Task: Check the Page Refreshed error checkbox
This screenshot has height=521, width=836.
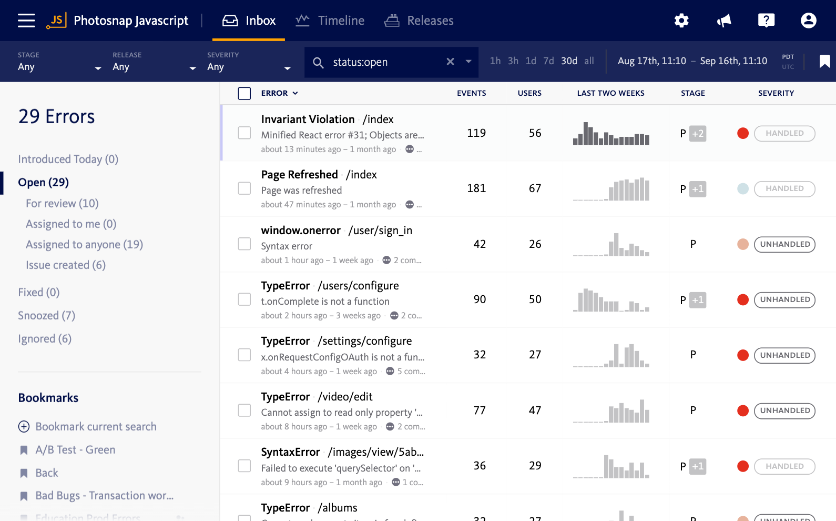Action: pyautogui.click(x=244, y=188)
